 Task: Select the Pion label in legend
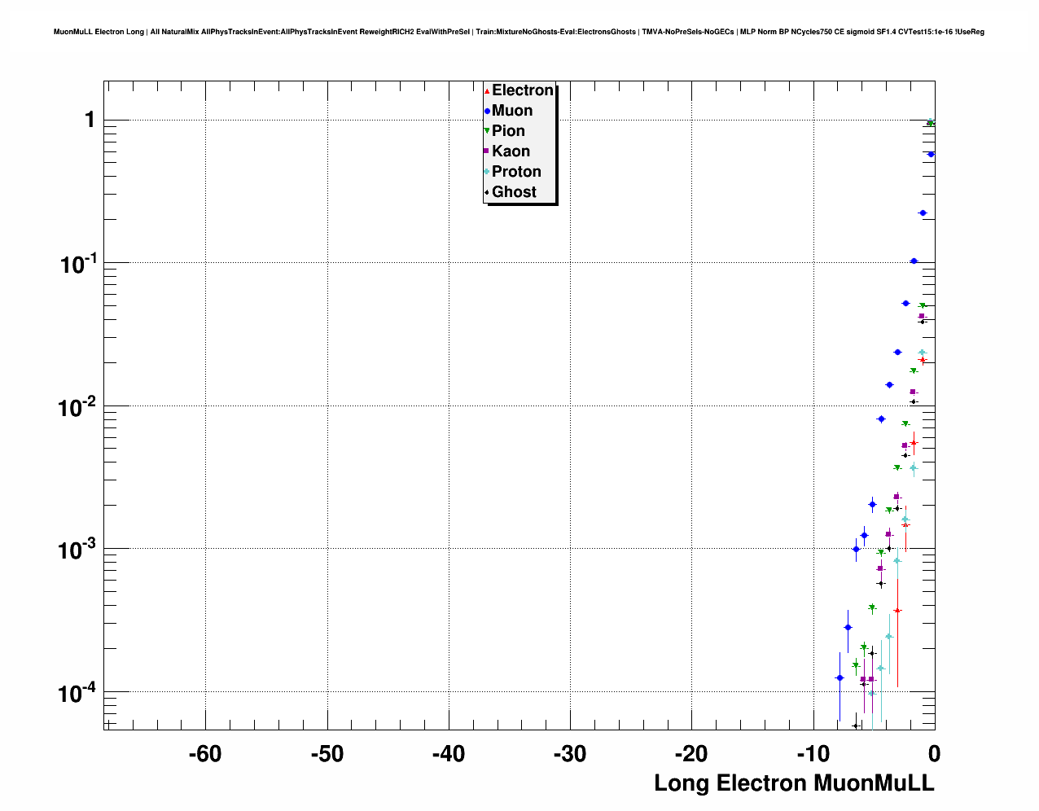pyautogui.click(x=508, y=131)
